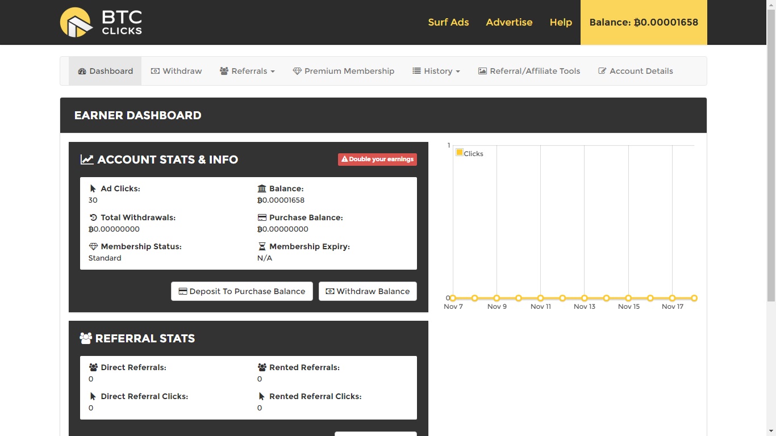Toggle the Clicks legend swatch on the chart

pyautogui.click(x=460, y=153)
